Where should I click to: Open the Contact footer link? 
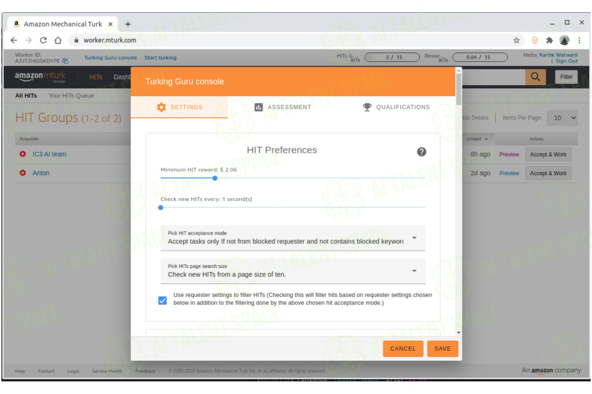tap(46, 371)
